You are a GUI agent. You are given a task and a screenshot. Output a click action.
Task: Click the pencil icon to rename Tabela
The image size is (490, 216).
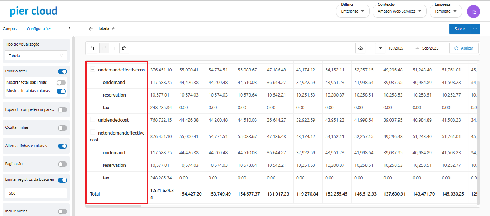(114, 29)
